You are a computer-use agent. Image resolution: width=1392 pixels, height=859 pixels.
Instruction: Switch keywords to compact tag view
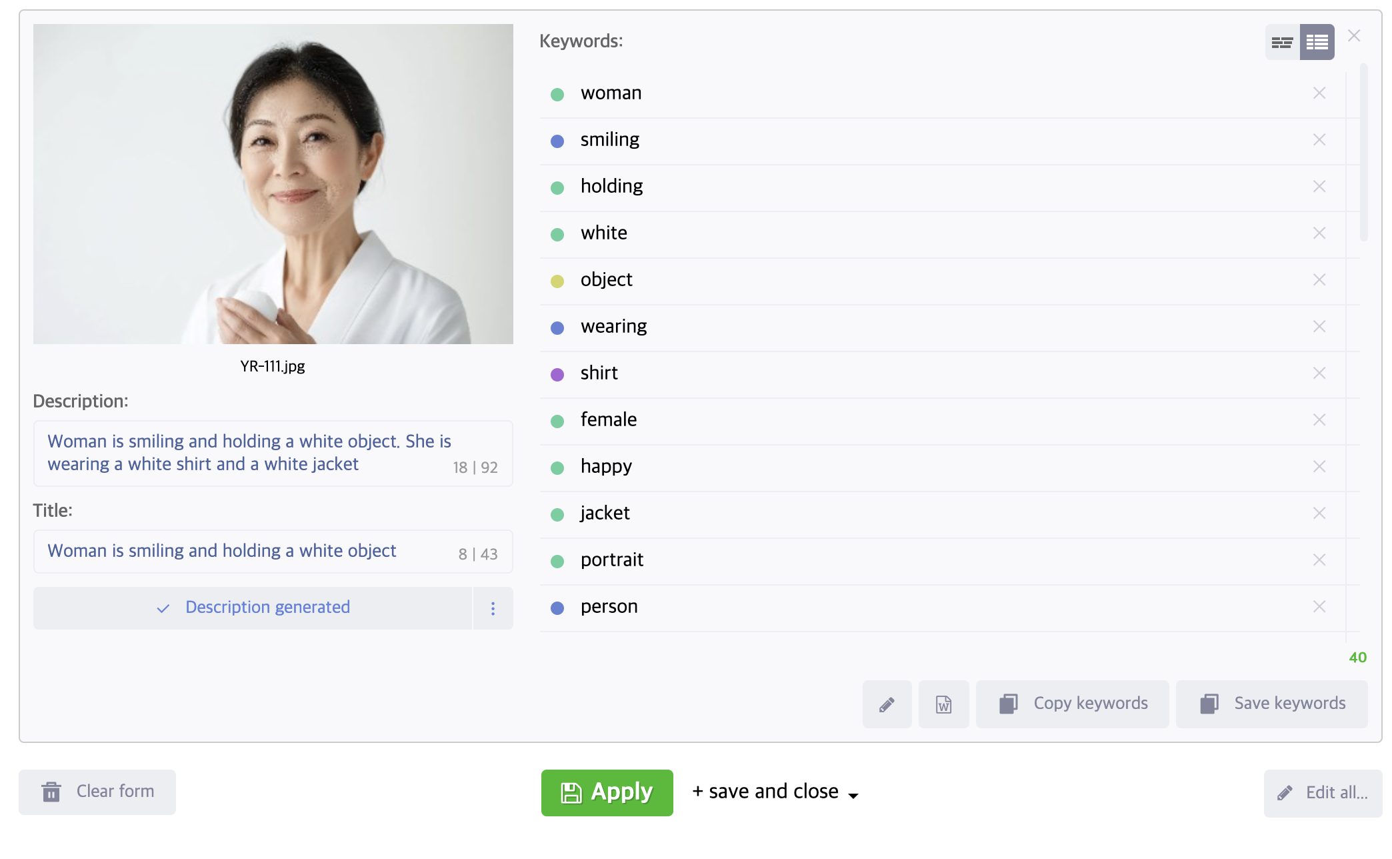coord(1282,43)
